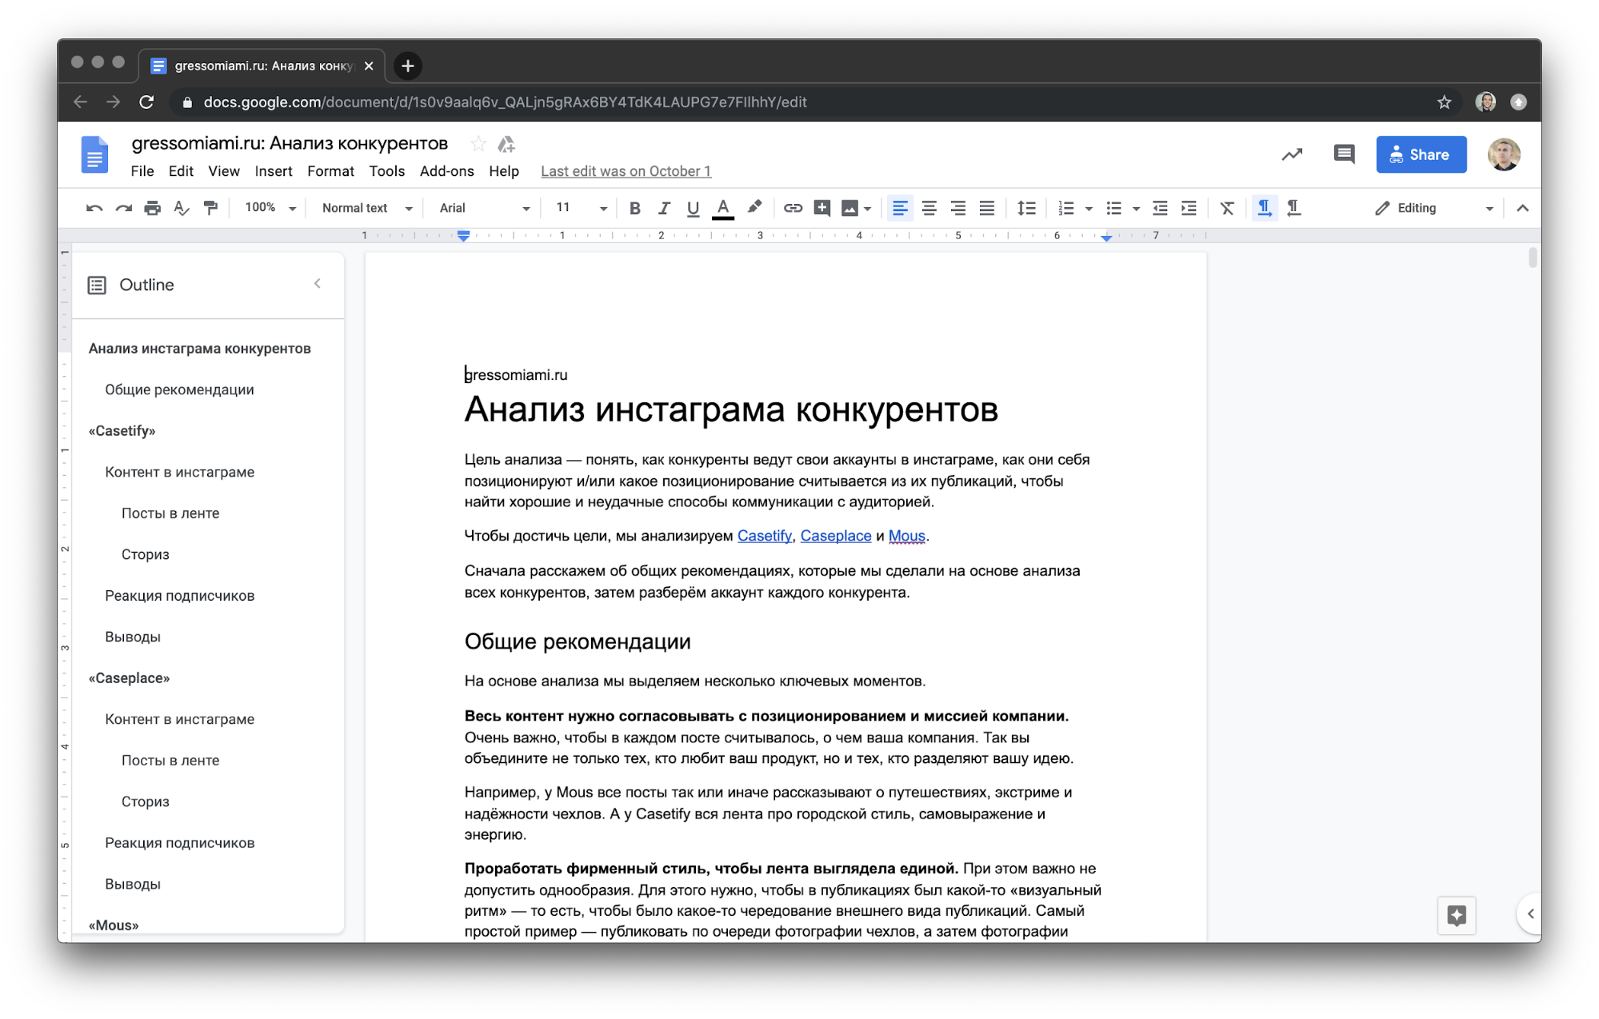Set right-to-left paragraph direction
The image size is (1599, 1019).
click(1293, 208)
